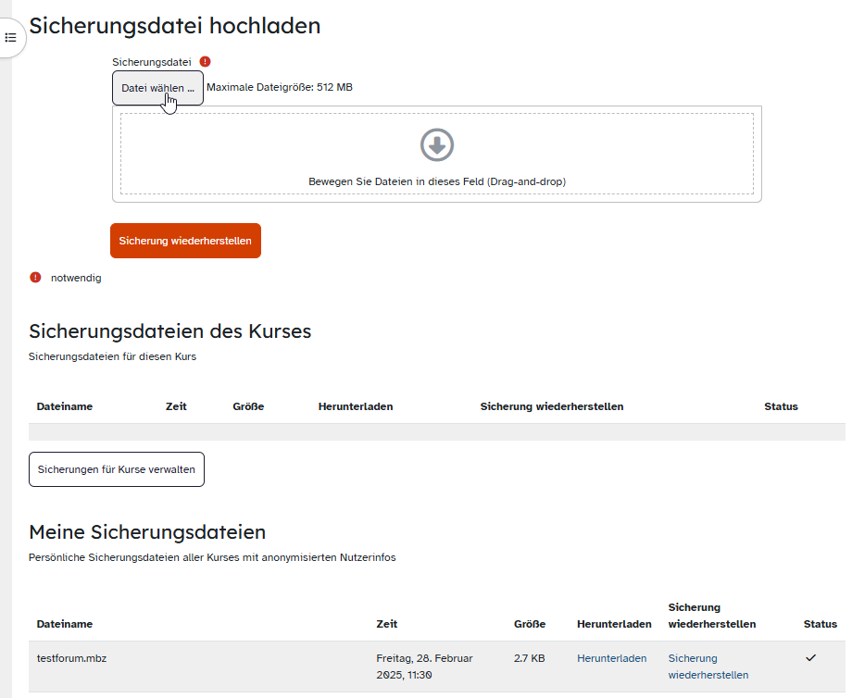
Task: Click the Dateiname header in course backups table
Action: coord(65,406)
